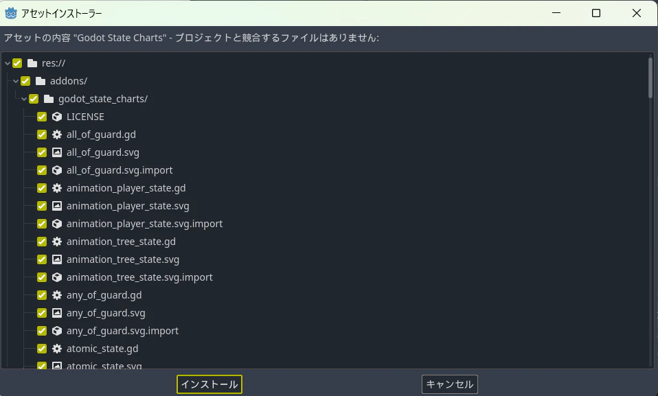Collapse the res:// tree node

point(8,63)
